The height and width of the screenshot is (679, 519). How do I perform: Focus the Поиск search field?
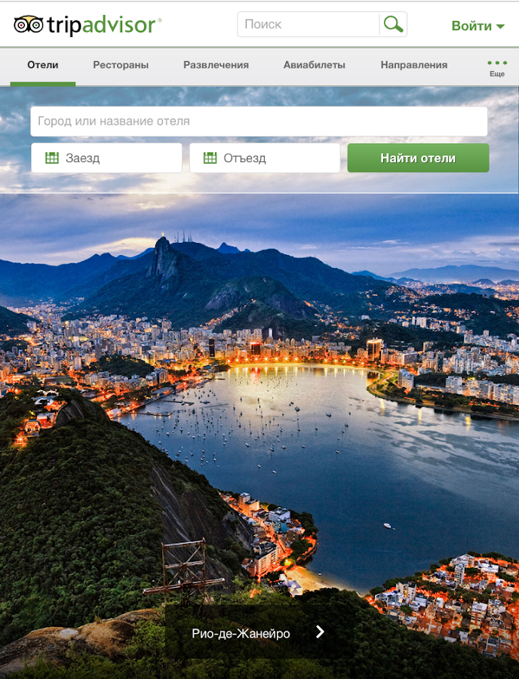[309, 24]
